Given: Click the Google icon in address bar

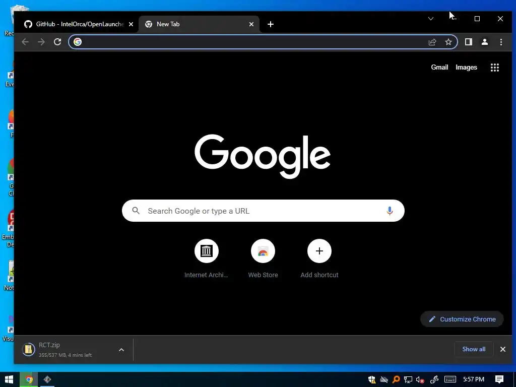Looking at the screenshot, I should [77, 42].
